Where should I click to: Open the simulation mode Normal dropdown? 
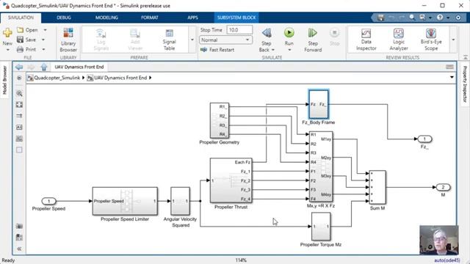225,40
